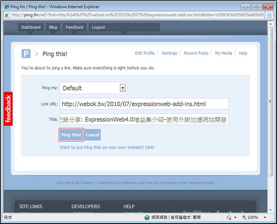Expand the zoom level dropdown arrow

[265, 218]
